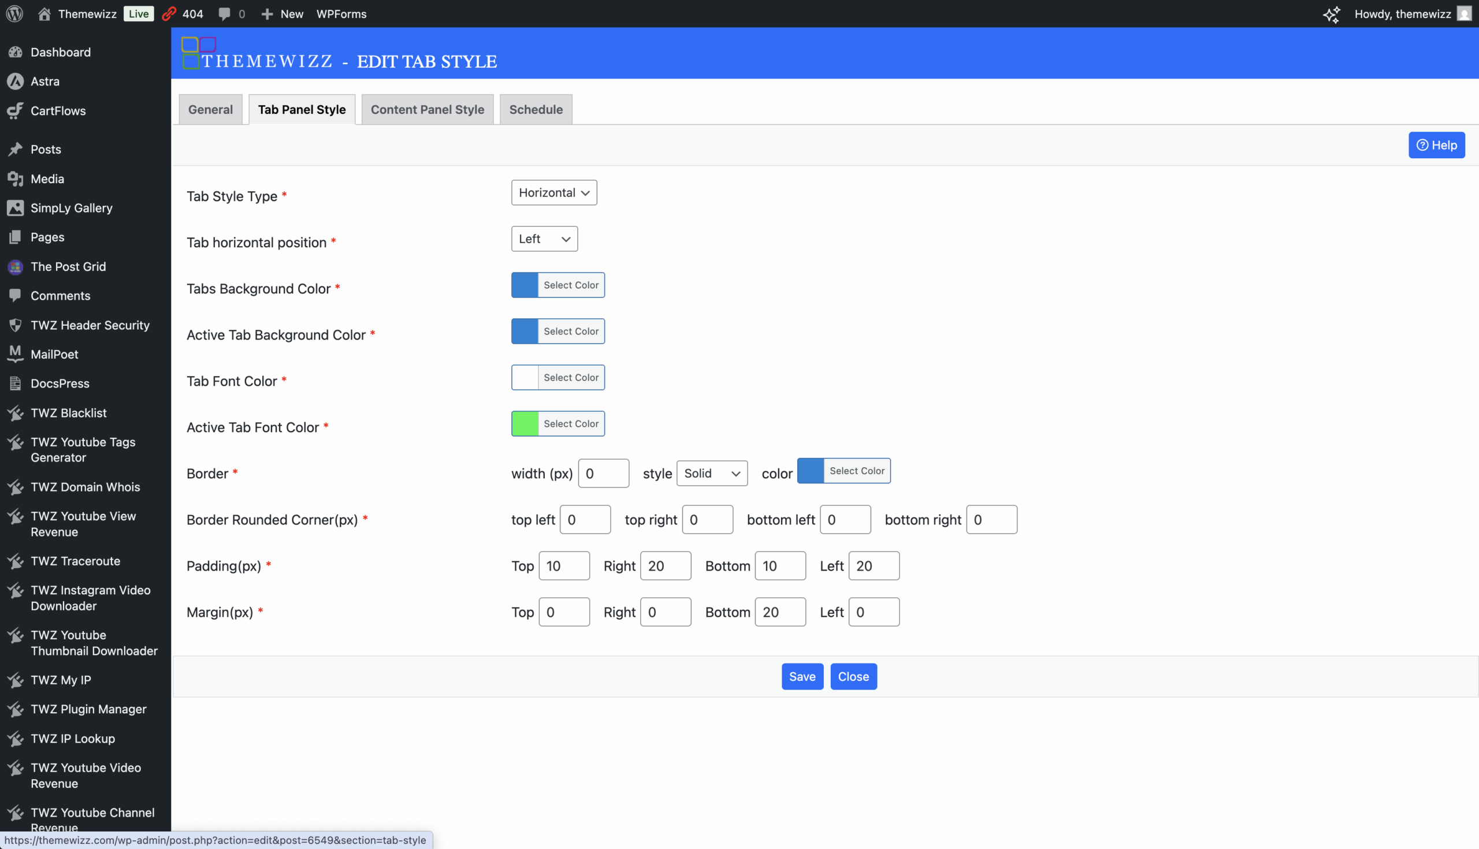Click Select Color for Active Tab Font Color
This screenshot has height=849, width=1479.
click(x=571, y=423)
